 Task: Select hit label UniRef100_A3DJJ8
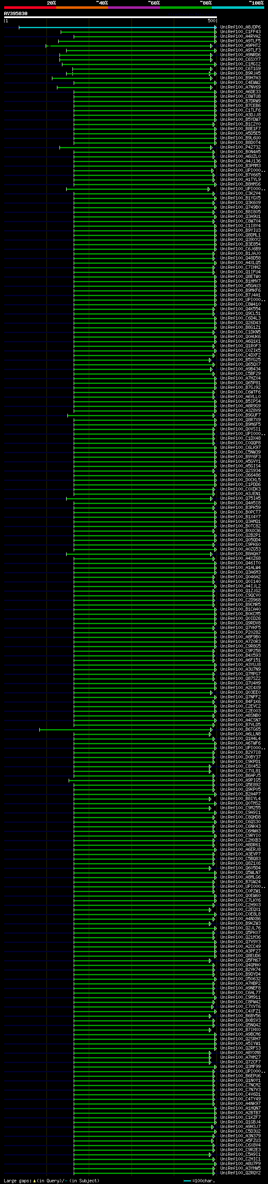(x=240, y=115)
